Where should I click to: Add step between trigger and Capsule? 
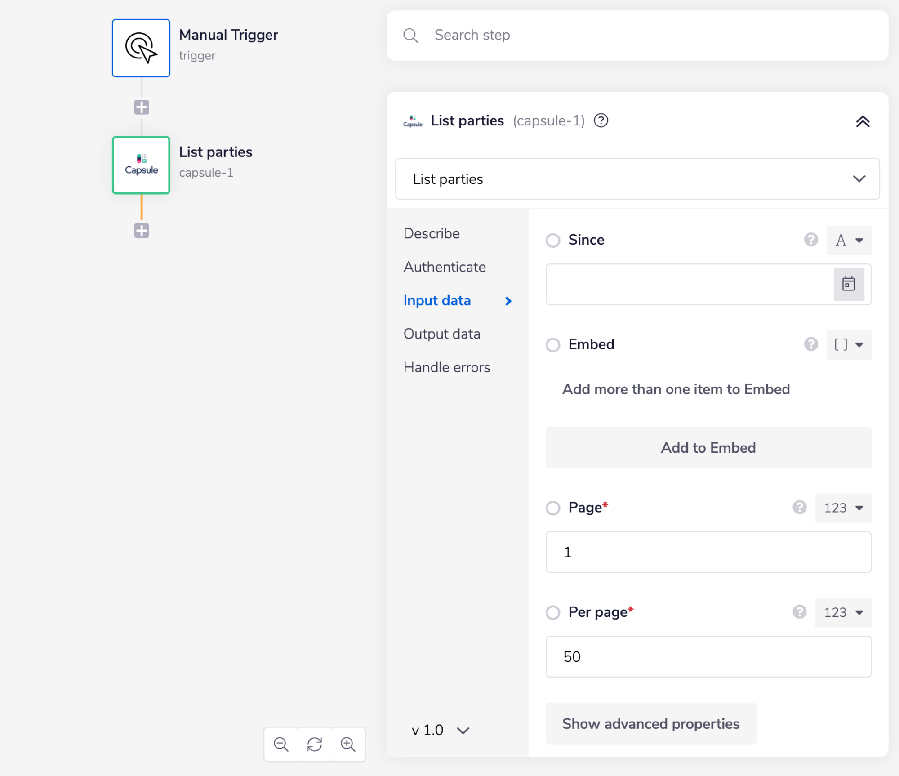(142, 107)
